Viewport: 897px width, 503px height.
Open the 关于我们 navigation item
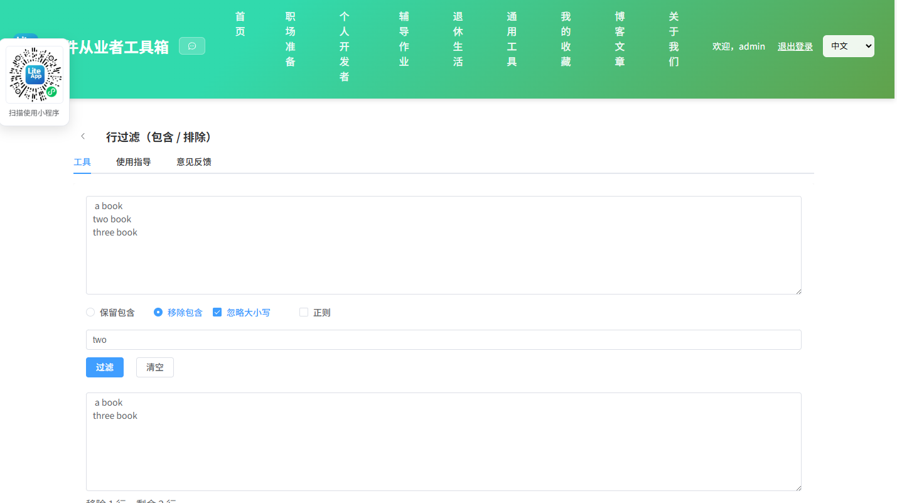(674, 39)
